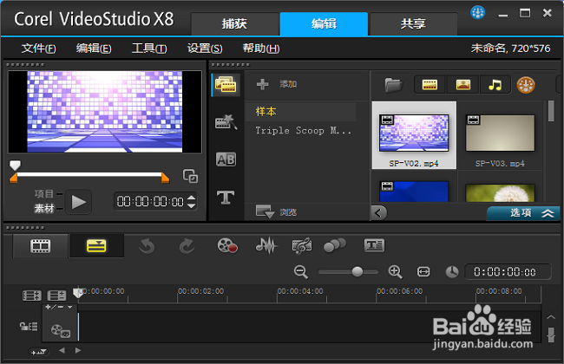Toggle ripple editing lock icon
Image resolution: width=564 pixels, height=364 pixels.
(x=29, y=327)
